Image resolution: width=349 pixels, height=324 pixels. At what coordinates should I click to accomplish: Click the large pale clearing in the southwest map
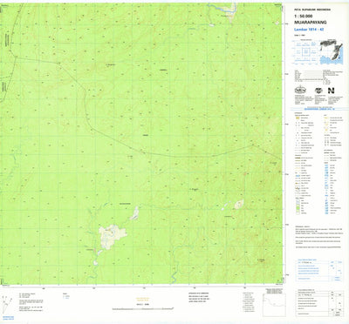click(x=112, y=236)
